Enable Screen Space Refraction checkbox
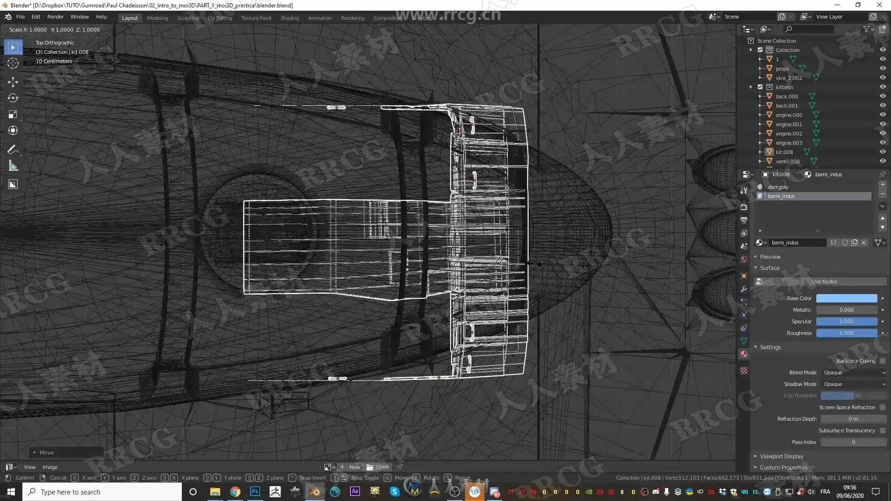This screenshot has width=891, height=501. point(883,407)
